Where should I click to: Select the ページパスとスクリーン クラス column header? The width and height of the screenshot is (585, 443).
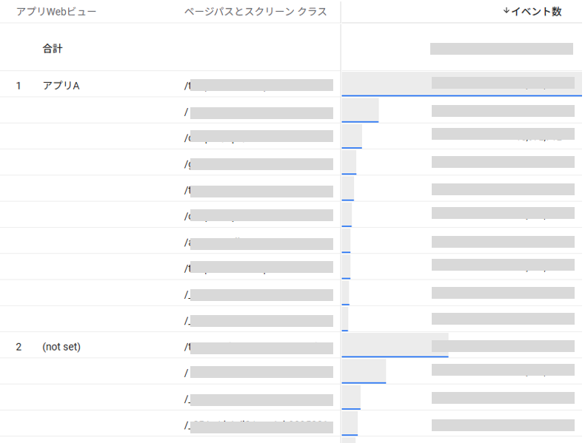click(x=255, y=11)
